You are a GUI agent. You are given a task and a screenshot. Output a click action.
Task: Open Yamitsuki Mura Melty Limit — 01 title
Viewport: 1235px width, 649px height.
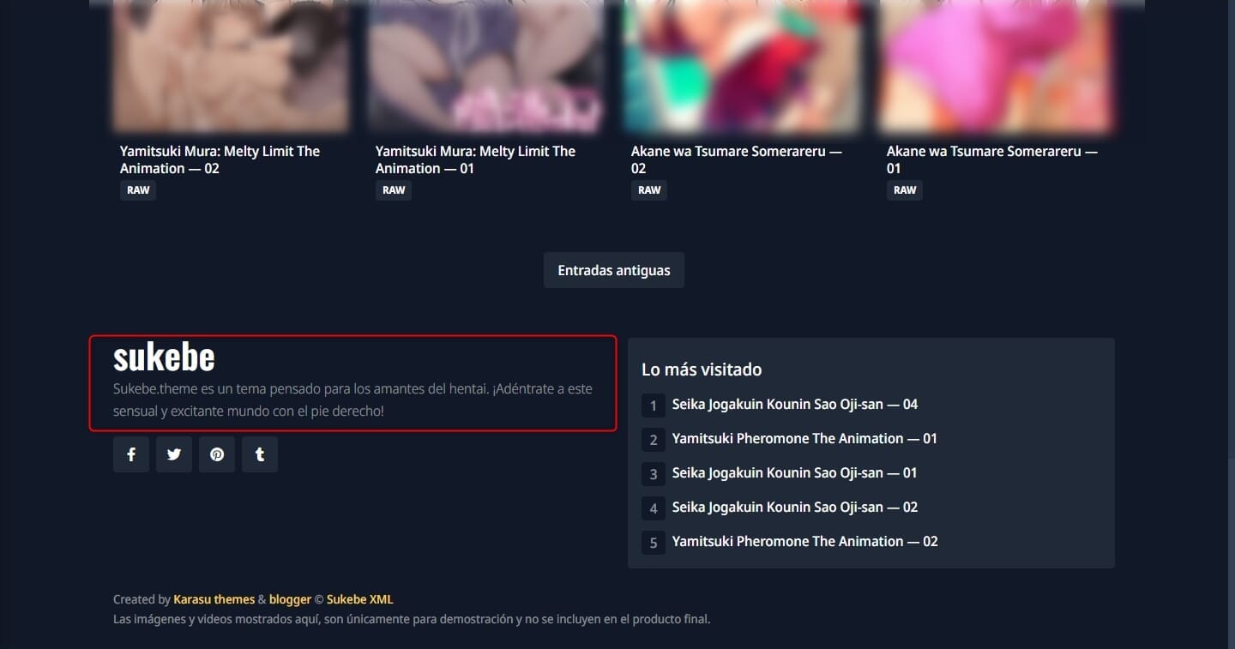(475, 159)
